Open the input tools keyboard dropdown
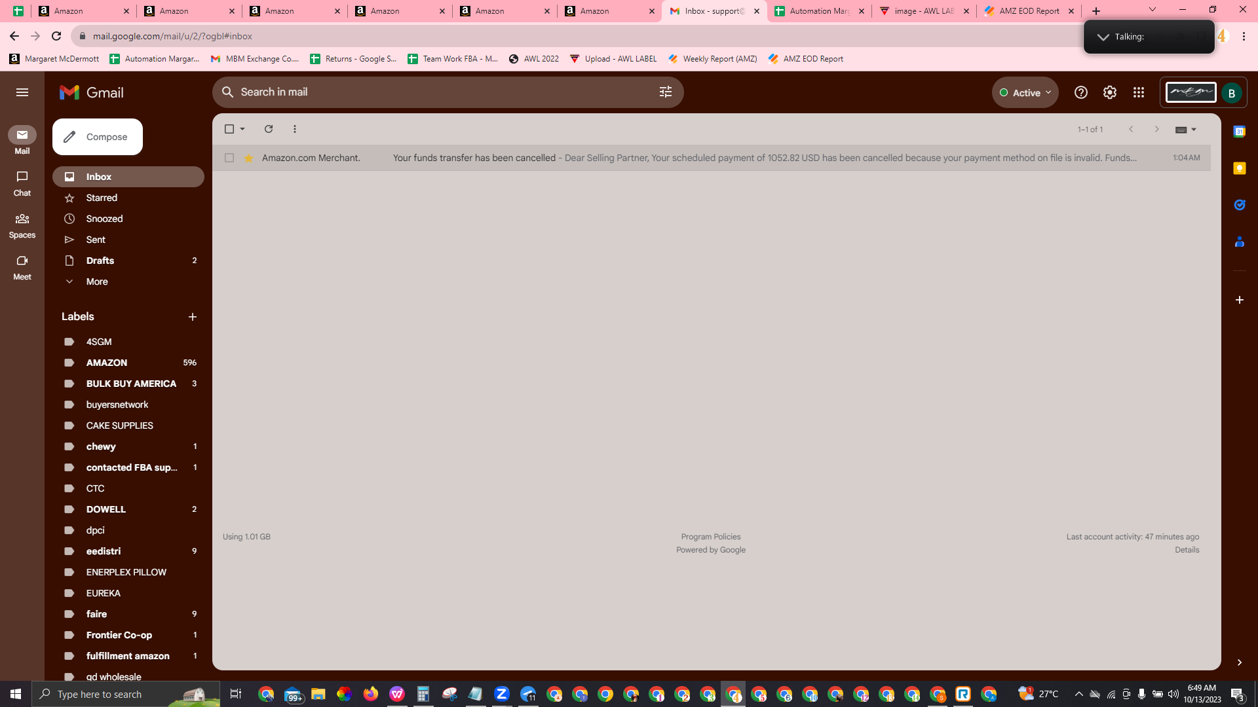 (x=1186, y=130)
